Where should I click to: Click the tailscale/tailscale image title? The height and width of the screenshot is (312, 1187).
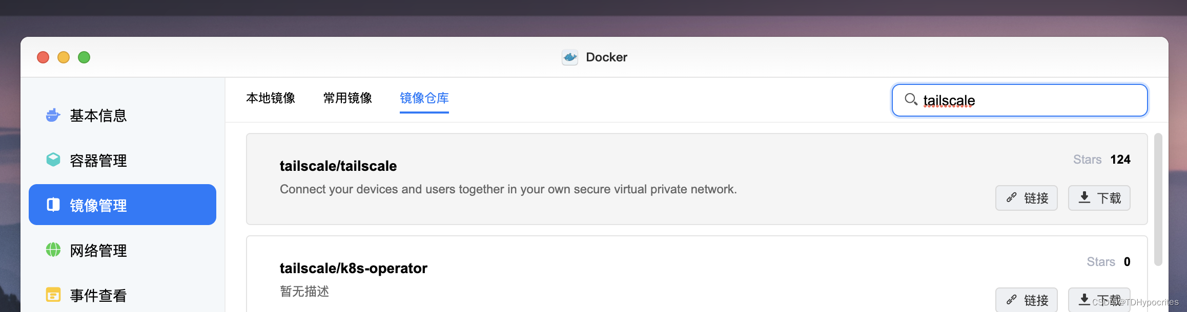338,166
